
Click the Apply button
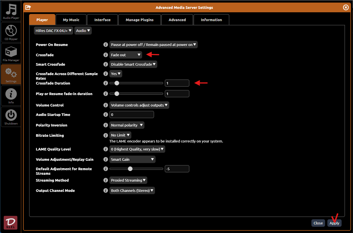click(334, 223)
